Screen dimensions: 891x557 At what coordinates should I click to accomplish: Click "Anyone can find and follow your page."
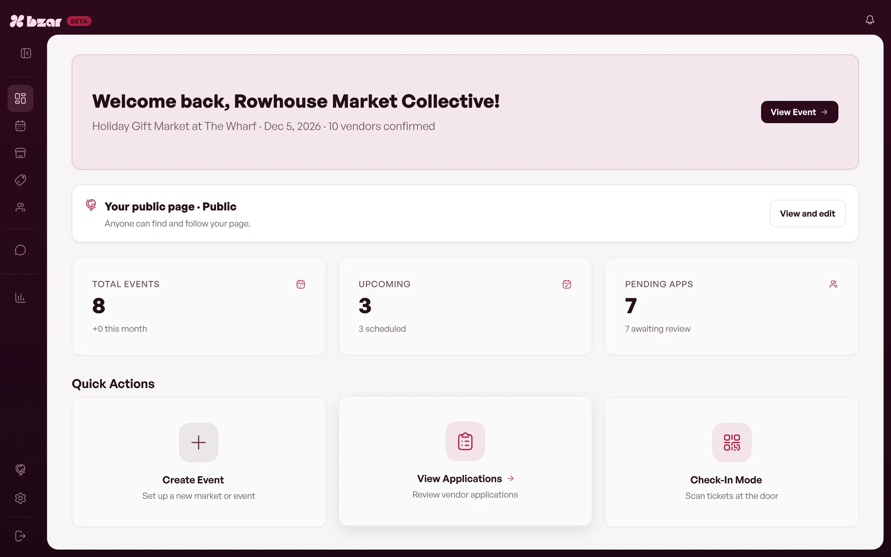coord(177,224)
